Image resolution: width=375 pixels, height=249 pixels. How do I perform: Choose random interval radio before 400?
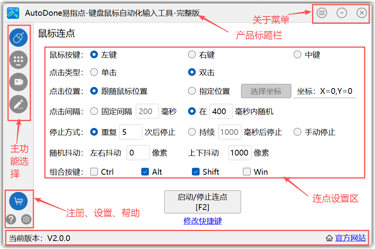[192, 111]
